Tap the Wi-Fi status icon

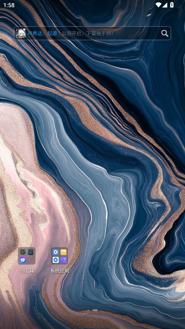pos(158,5)
